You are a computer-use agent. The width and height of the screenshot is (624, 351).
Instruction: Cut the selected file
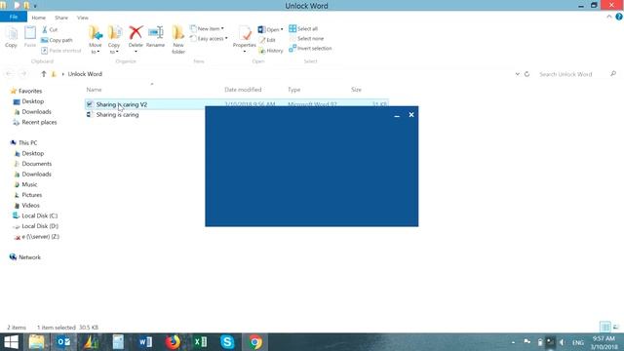point(50,30)
